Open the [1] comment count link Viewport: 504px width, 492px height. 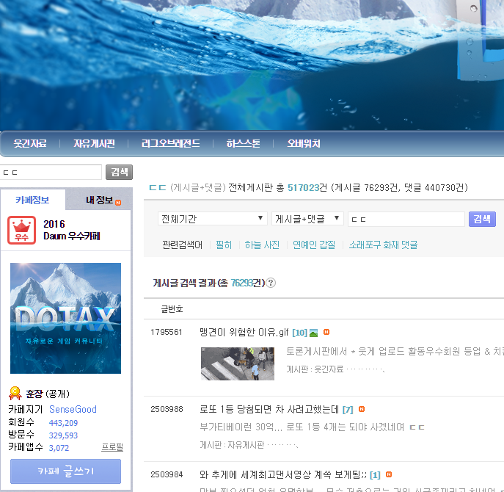(375, 475)
